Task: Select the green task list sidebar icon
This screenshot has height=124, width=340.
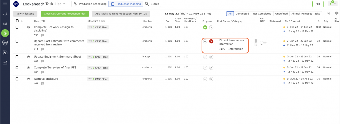Action: 5,33
